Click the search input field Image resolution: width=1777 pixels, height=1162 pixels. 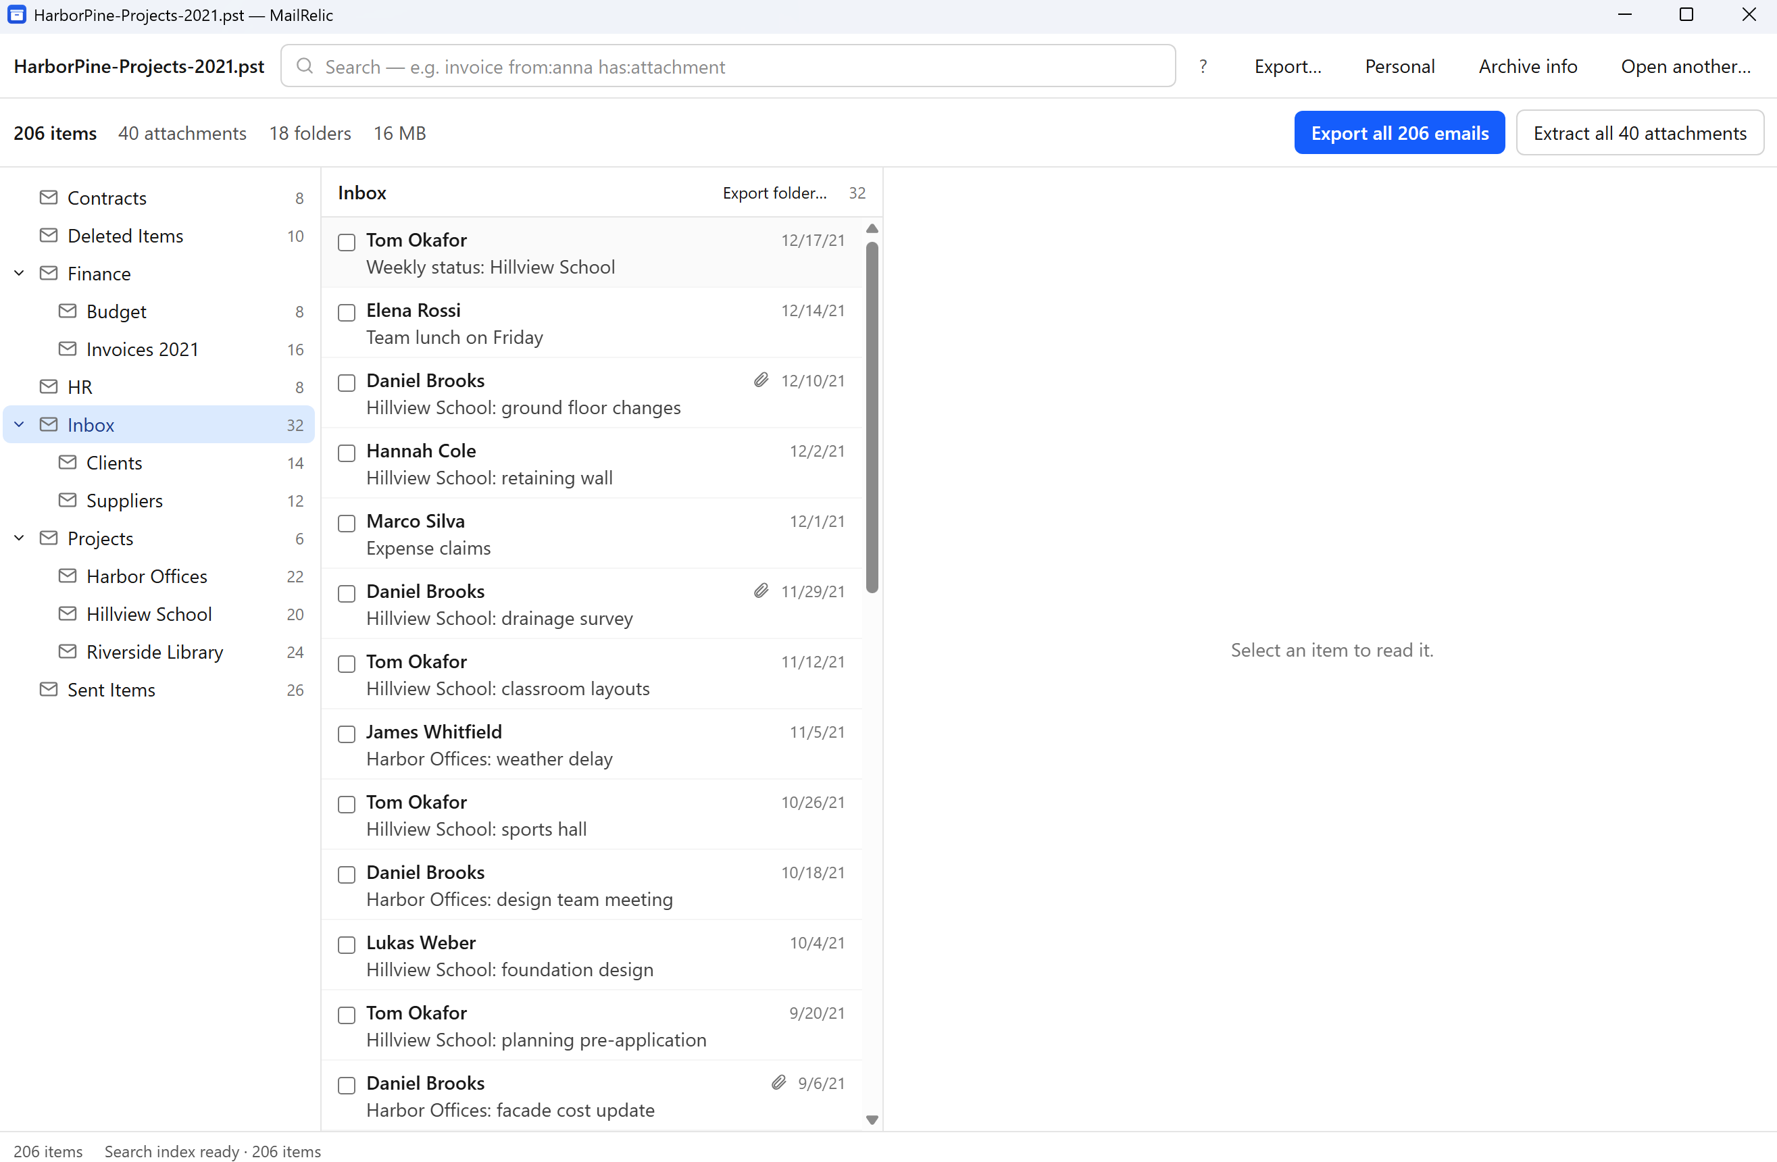tap(728, 66)
